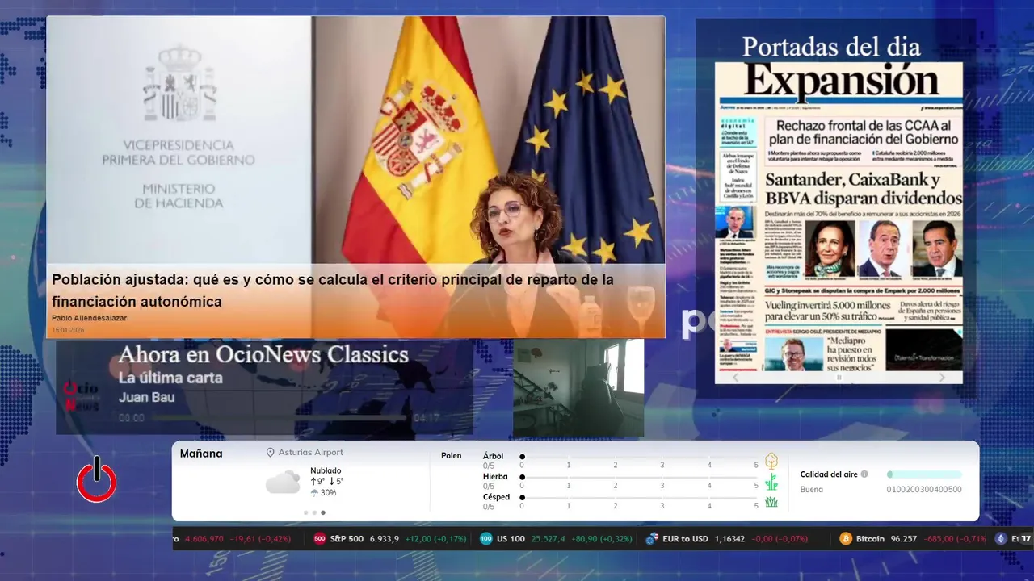Select second weather carousel dot

(314, 512)
